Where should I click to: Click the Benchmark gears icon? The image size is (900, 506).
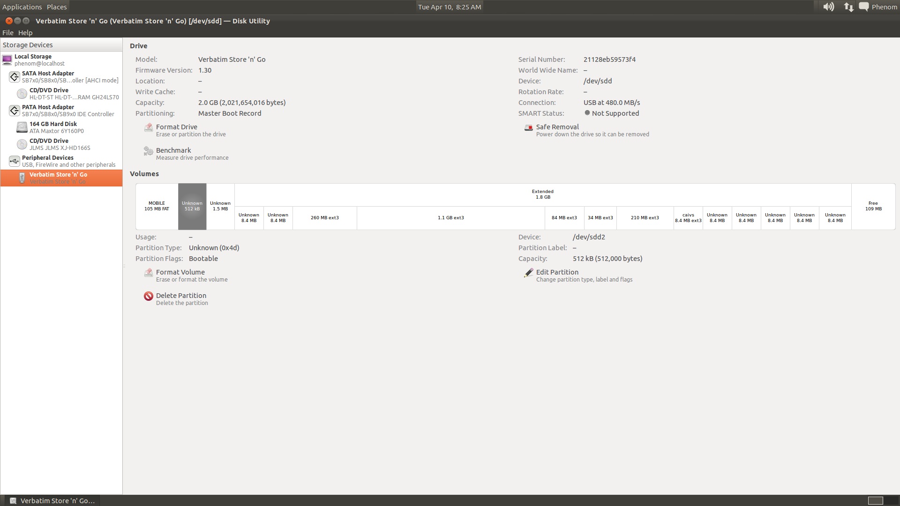148,151
